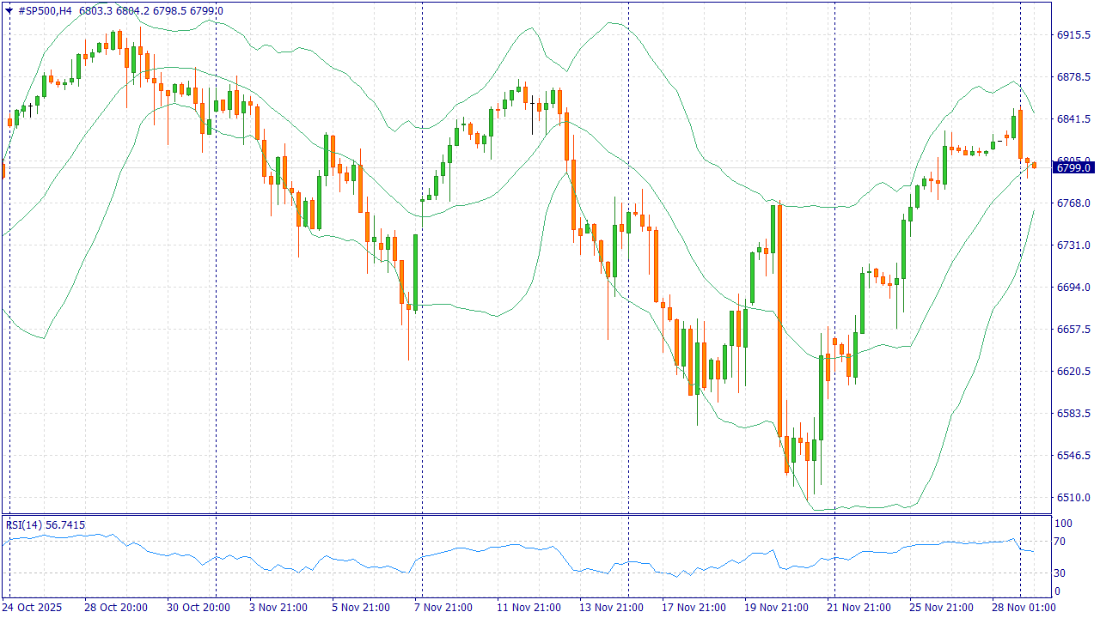Click the dropdown triangle beside #SP500,H4
Viewport: 1100px width, 618px height.
coord(9,10)
